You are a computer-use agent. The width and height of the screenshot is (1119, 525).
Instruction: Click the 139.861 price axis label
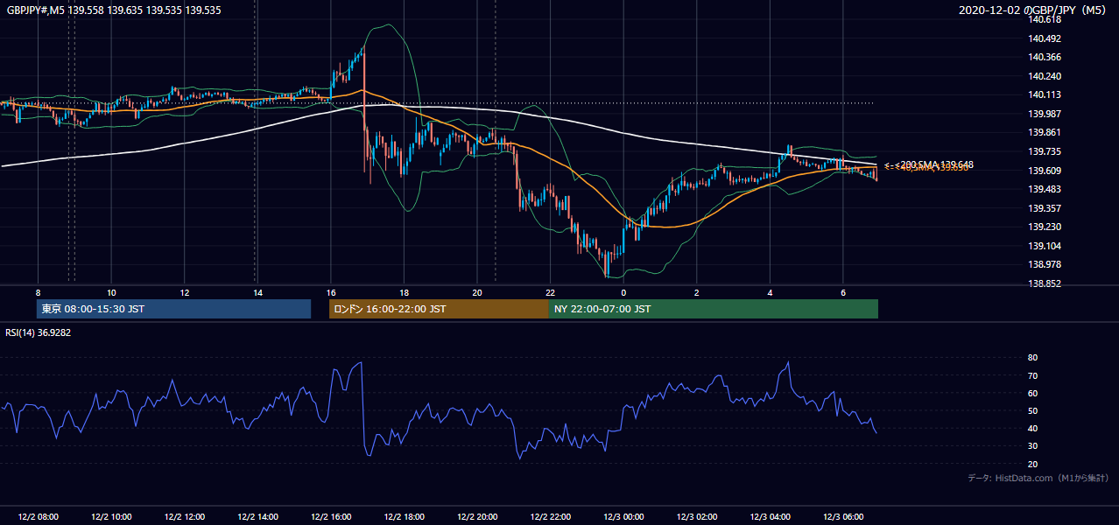[x=1045, y=133]
